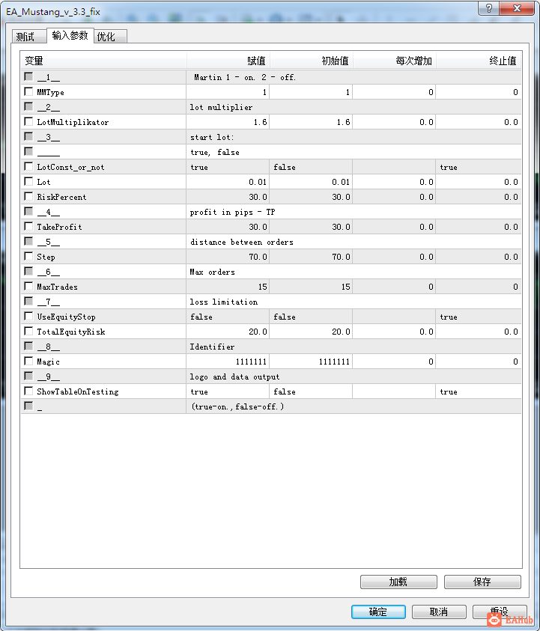Check the MaxTrades checkbox
Image resolution: width=540 pixels, height=631 pixels.
tap(28, 286)
